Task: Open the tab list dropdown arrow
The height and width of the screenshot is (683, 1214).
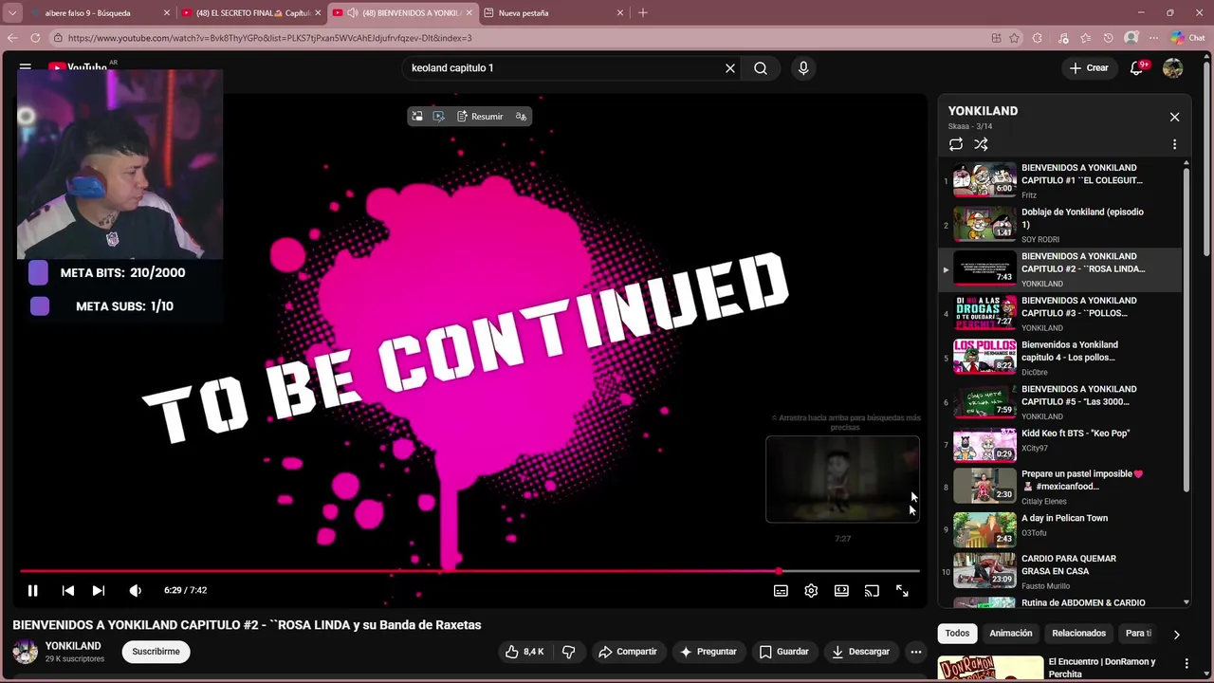Action: click(12, 13)
